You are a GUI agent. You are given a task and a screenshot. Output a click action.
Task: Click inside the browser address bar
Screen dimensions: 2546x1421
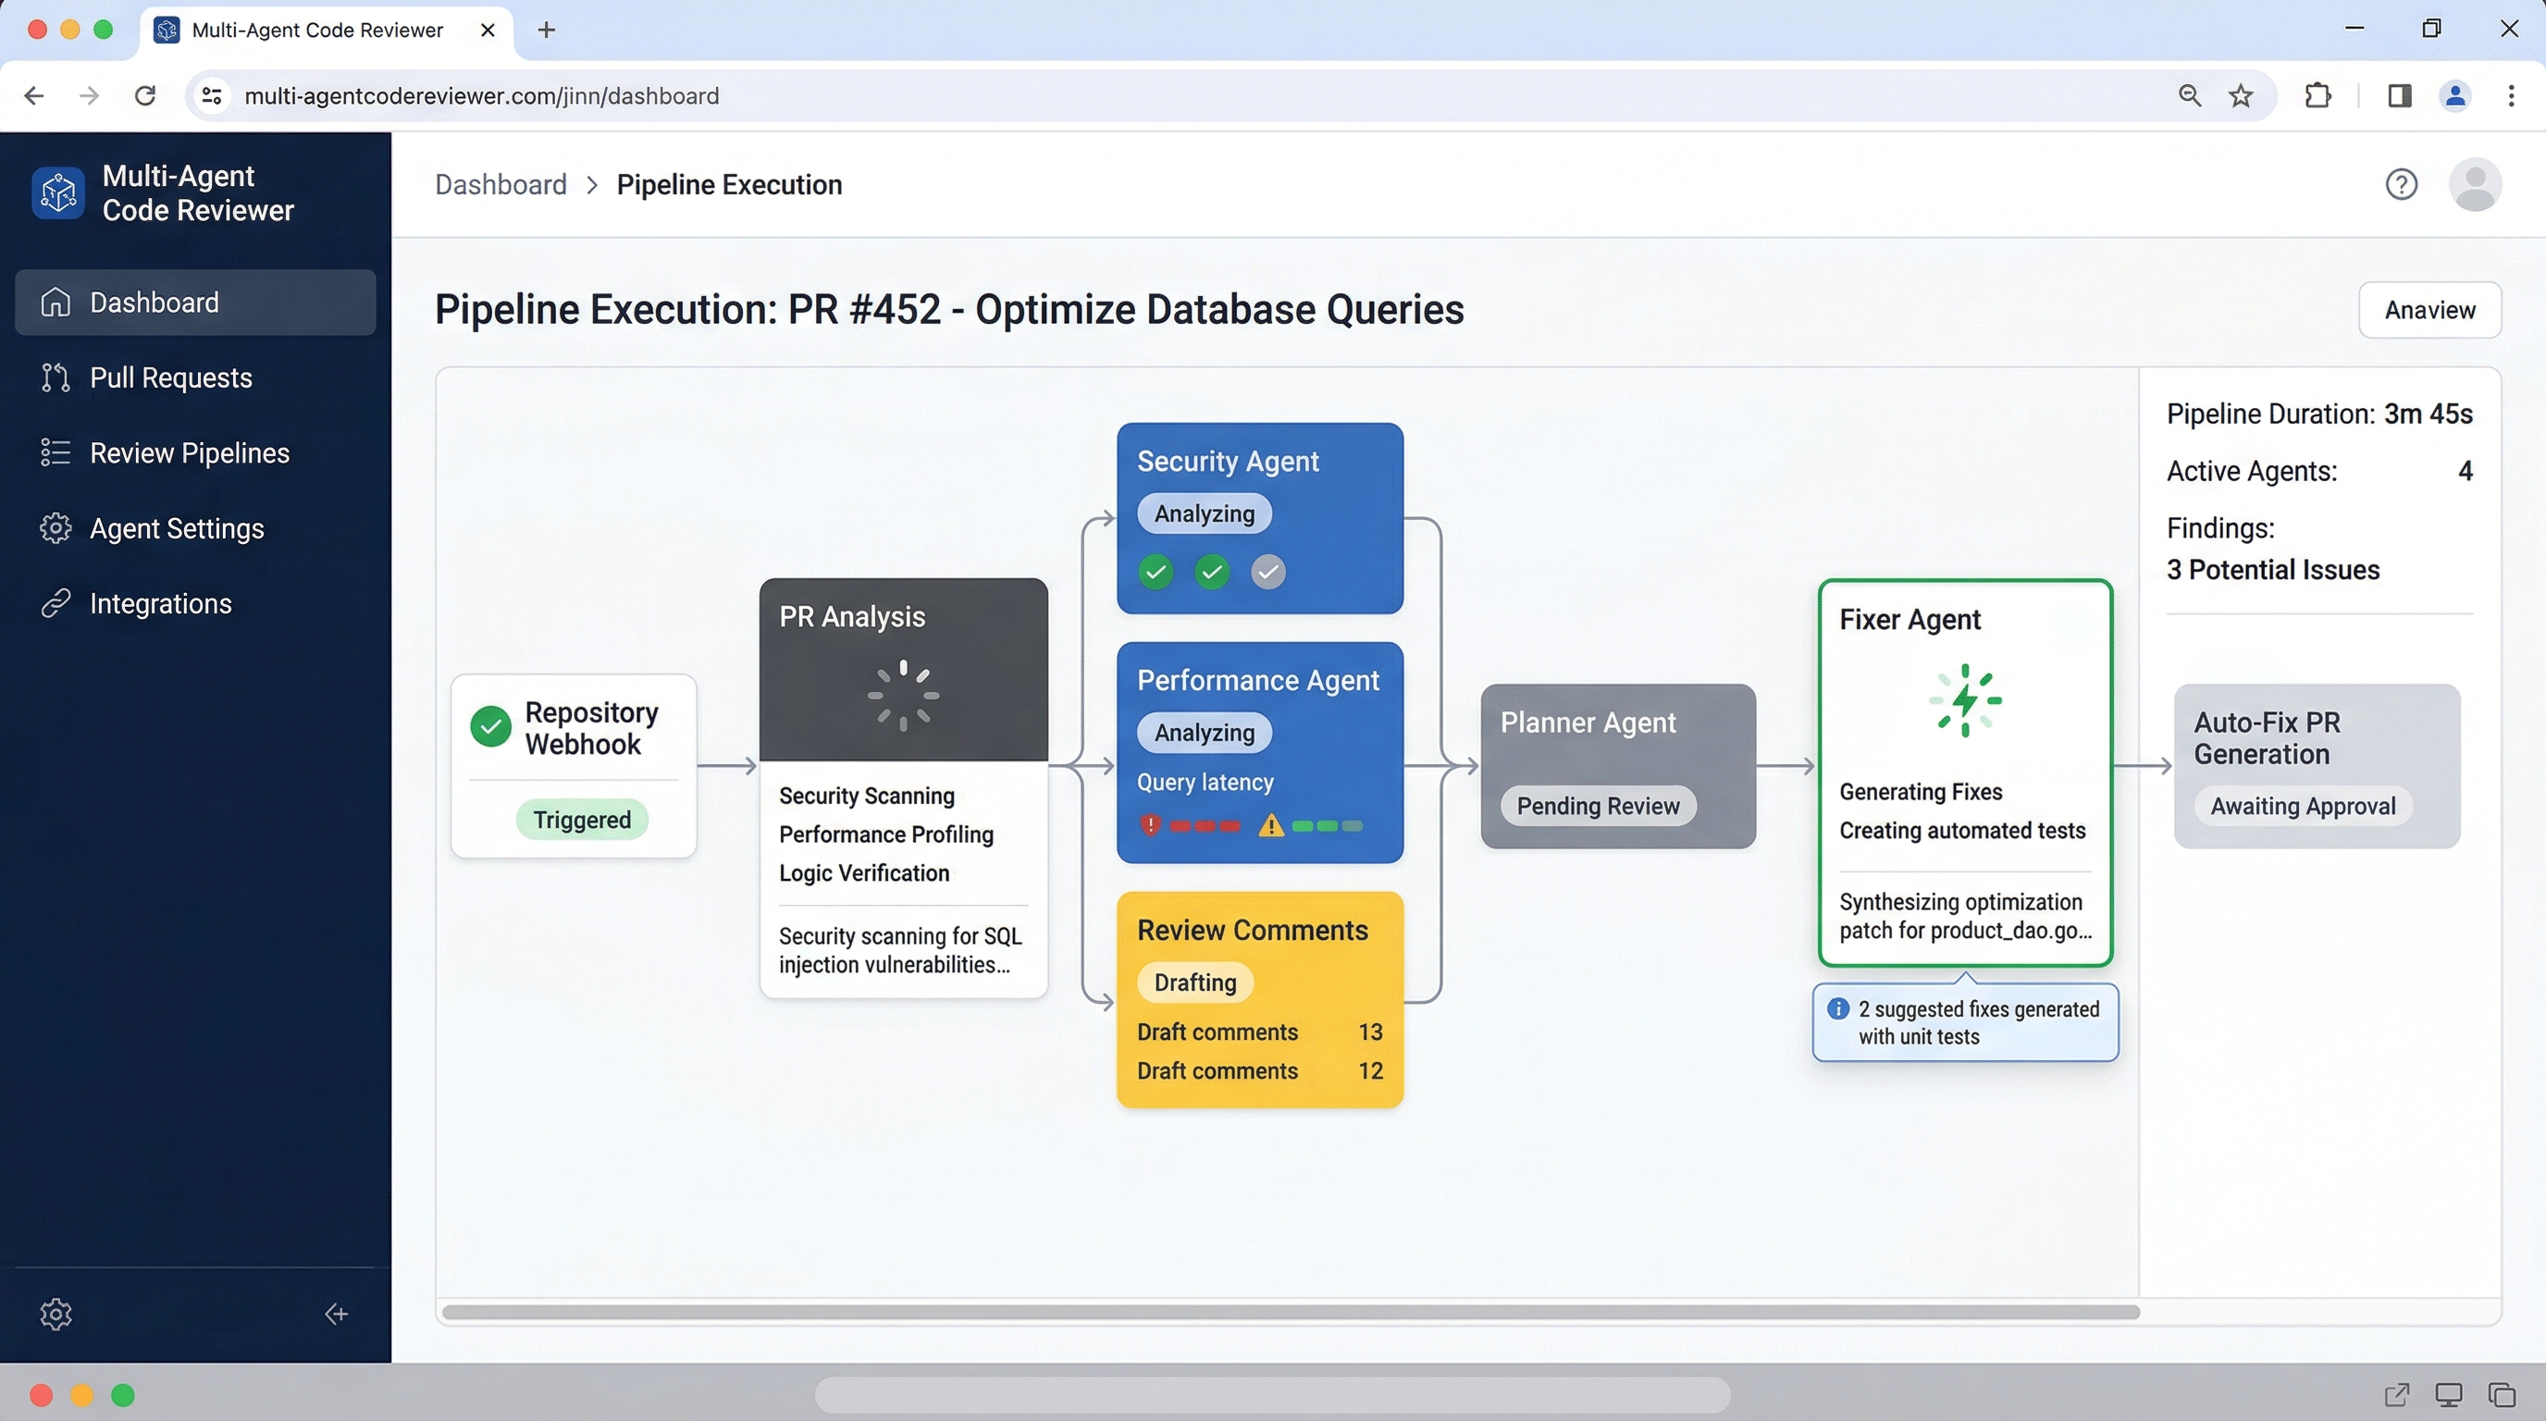(692, 95)
